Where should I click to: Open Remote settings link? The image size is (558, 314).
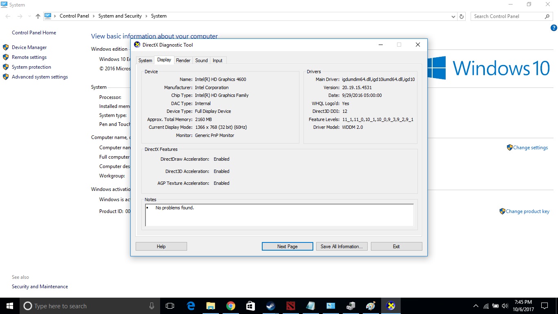coord(29,57)
